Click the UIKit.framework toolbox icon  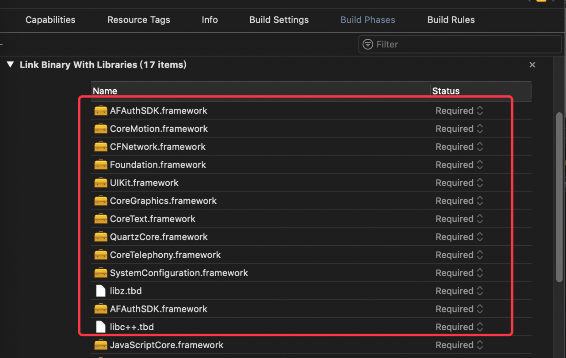(101, 183)
